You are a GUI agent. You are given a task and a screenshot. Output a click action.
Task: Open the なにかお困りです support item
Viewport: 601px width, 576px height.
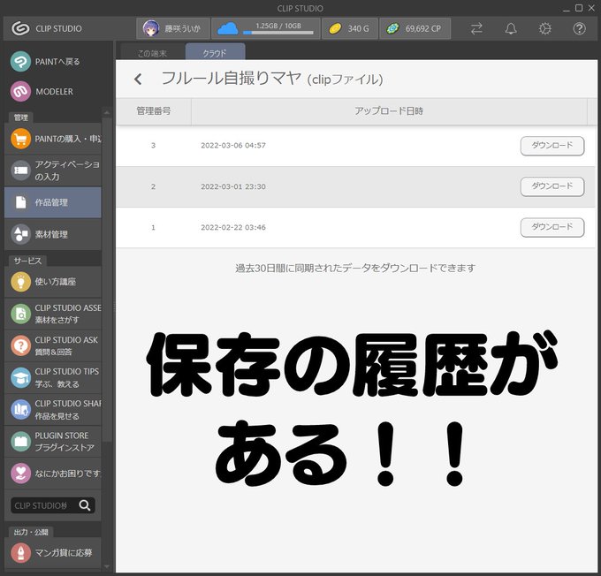point(53,474)
